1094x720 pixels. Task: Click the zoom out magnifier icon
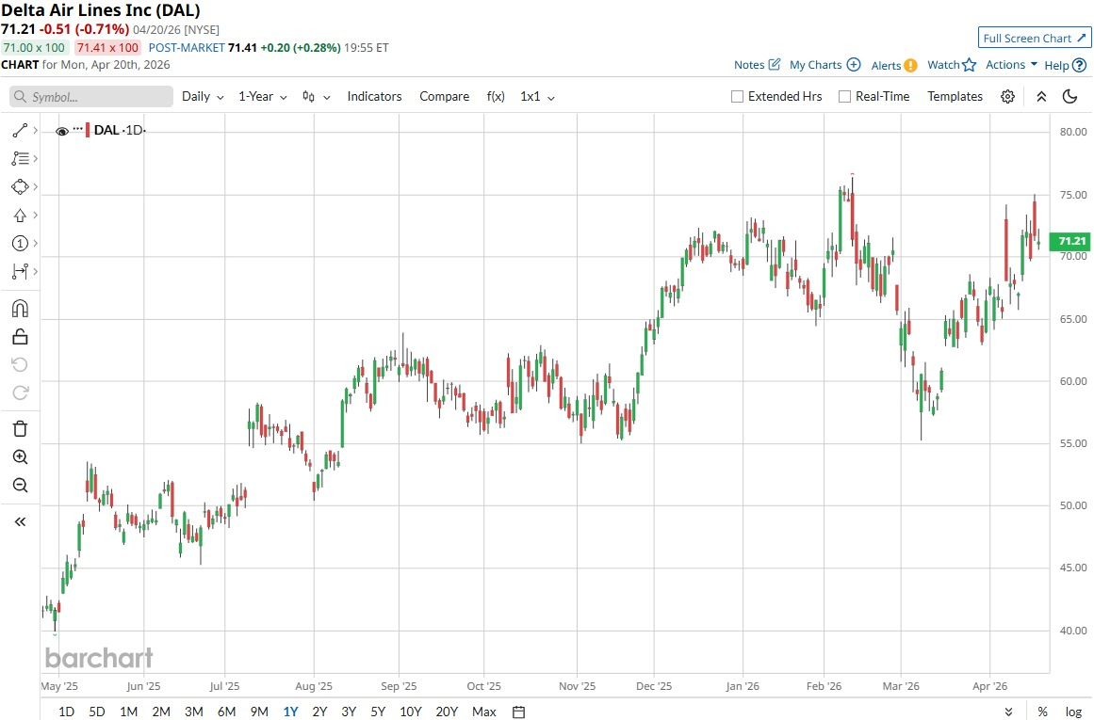click(x=20, y=485)
